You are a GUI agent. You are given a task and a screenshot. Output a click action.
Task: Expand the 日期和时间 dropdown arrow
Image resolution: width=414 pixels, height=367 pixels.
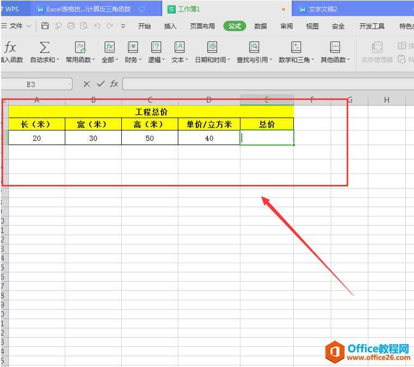[228, 60]
